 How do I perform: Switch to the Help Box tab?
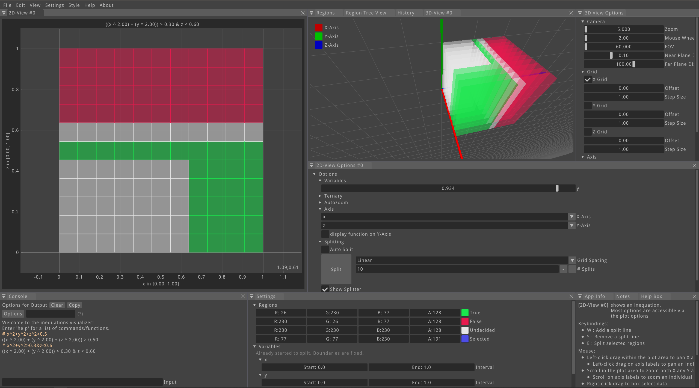[x=651, y=296]
